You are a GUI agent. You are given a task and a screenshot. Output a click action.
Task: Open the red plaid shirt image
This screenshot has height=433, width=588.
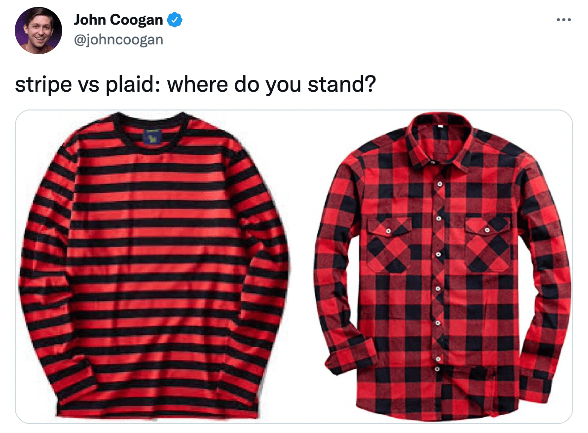pos(442,267)
